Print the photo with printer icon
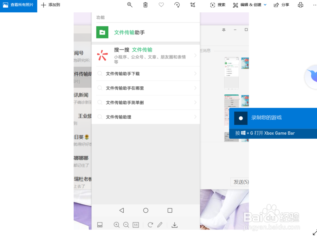 tap(301, 5)
